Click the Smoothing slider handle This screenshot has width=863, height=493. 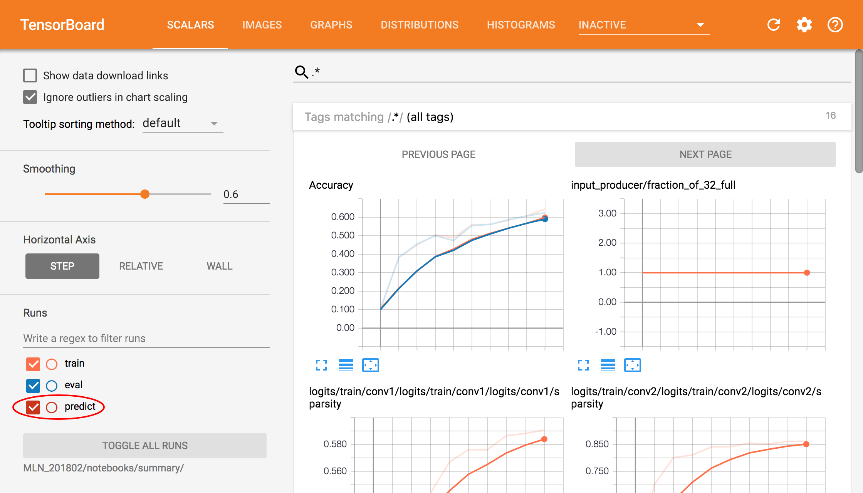[145, 194]
